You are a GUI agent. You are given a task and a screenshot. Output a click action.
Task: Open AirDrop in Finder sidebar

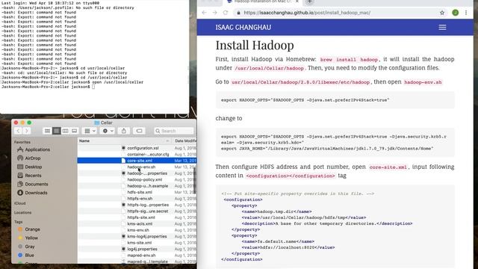coord(29,158)
